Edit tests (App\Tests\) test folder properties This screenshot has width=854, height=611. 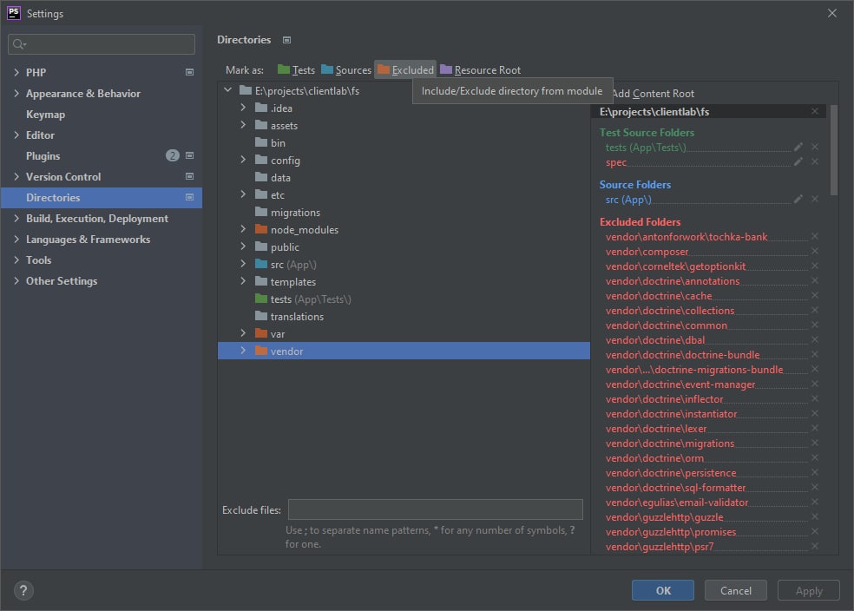point(798,148)
